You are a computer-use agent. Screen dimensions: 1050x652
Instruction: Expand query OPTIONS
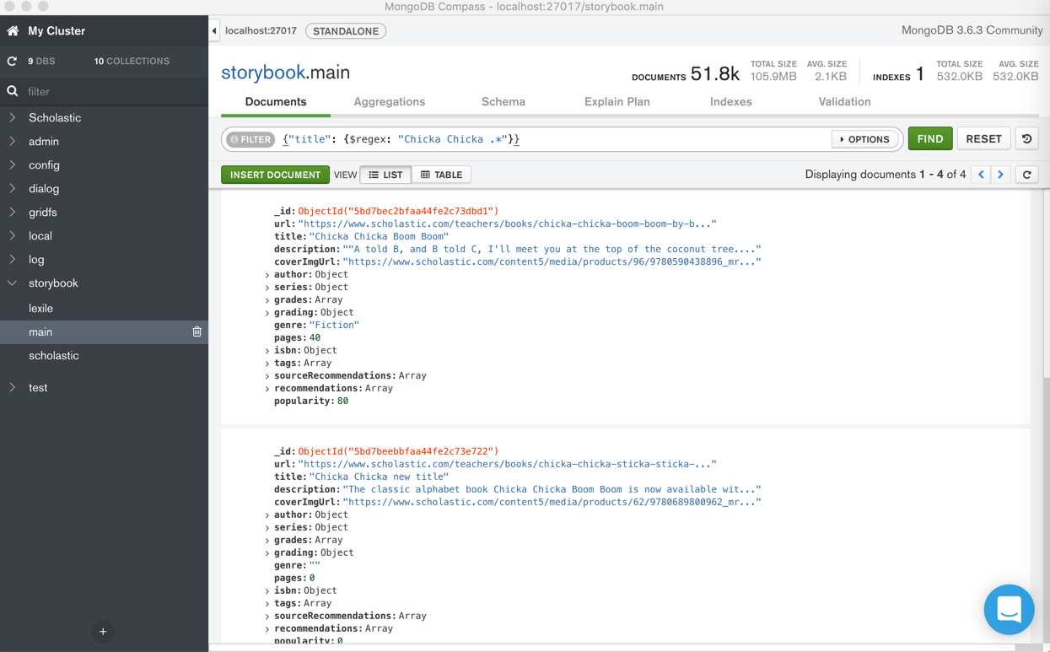coord(864,139)
